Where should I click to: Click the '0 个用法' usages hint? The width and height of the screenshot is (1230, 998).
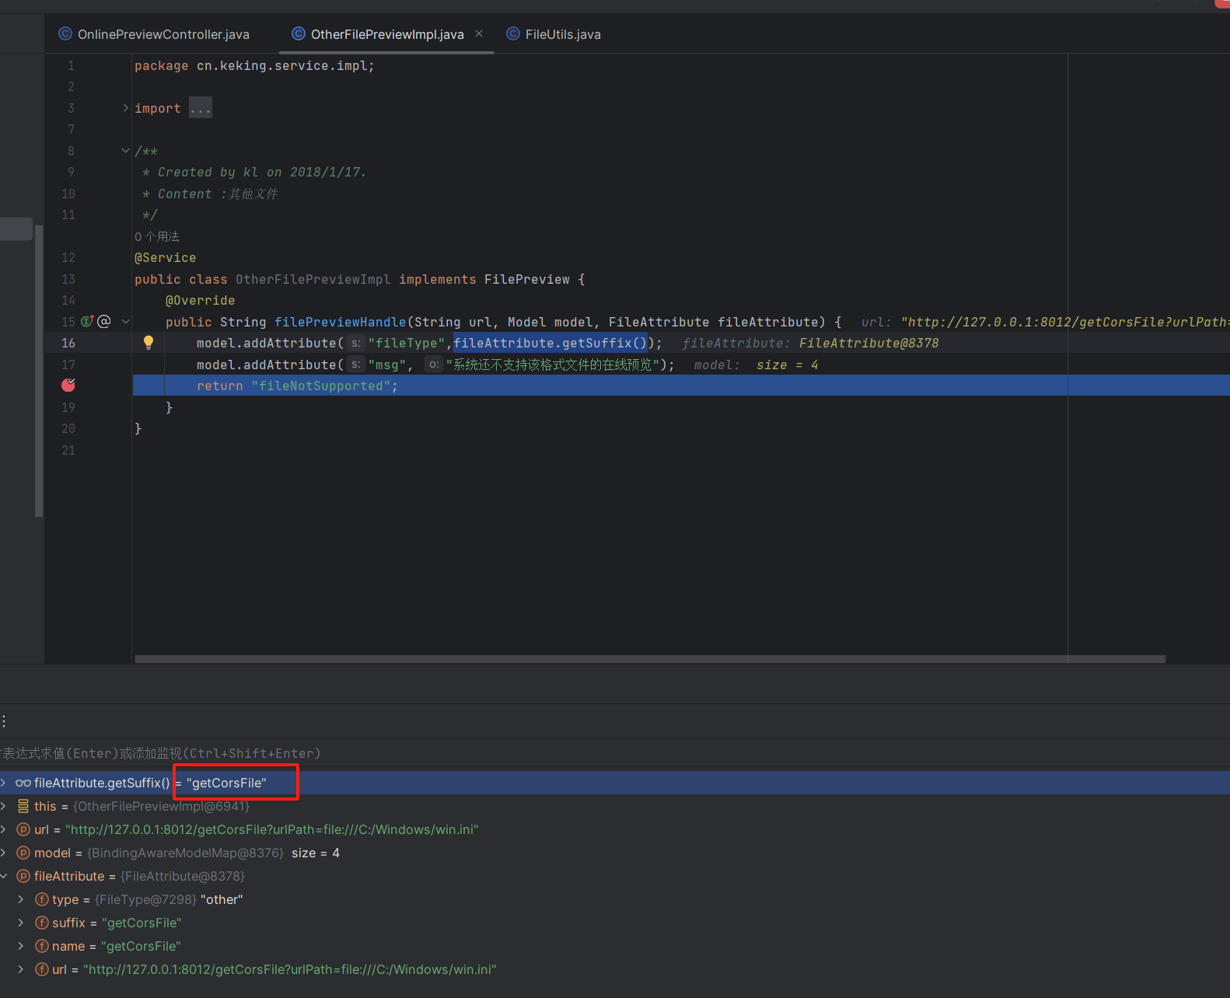pyautogui.click(x=157, y=236)
